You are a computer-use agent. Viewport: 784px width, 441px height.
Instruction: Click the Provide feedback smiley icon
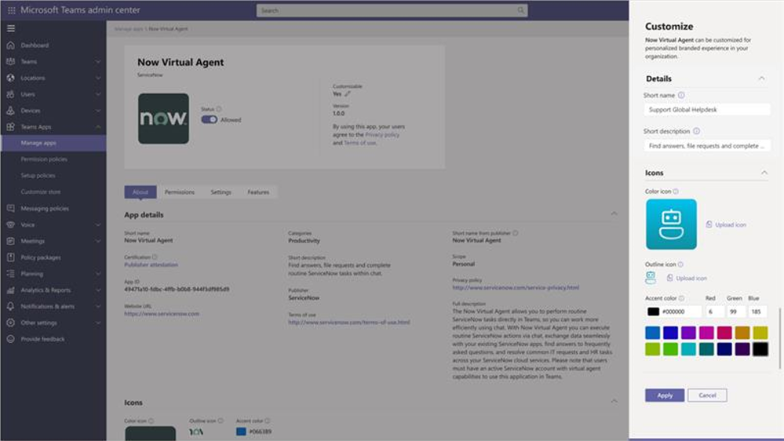click(10, 339)
